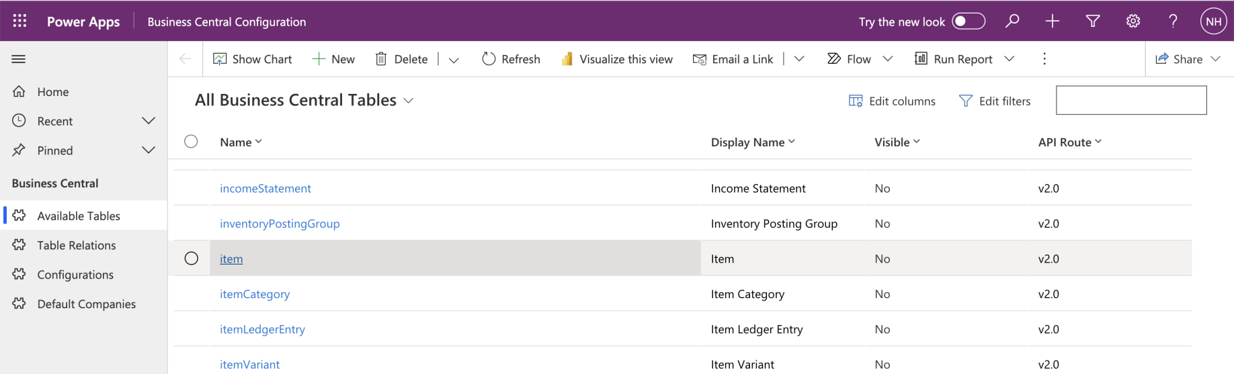Expand the All Business Central Tables view selector
Image resolution: width=1234 pixels, height=374 pixels.
[x=408, y=101]
